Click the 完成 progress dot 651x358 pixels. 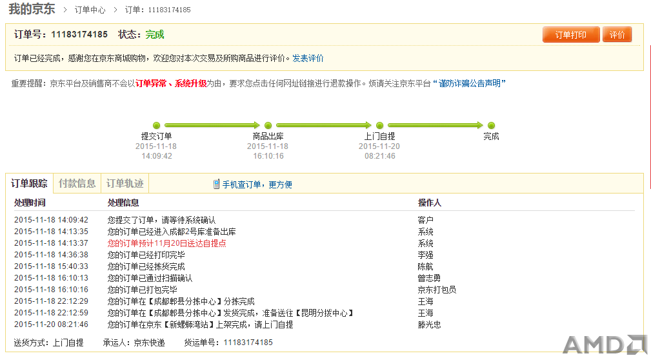[491, 125]
